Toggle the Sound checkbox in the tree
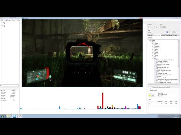This screenshot has width=181, height=135. click(154, 57)
